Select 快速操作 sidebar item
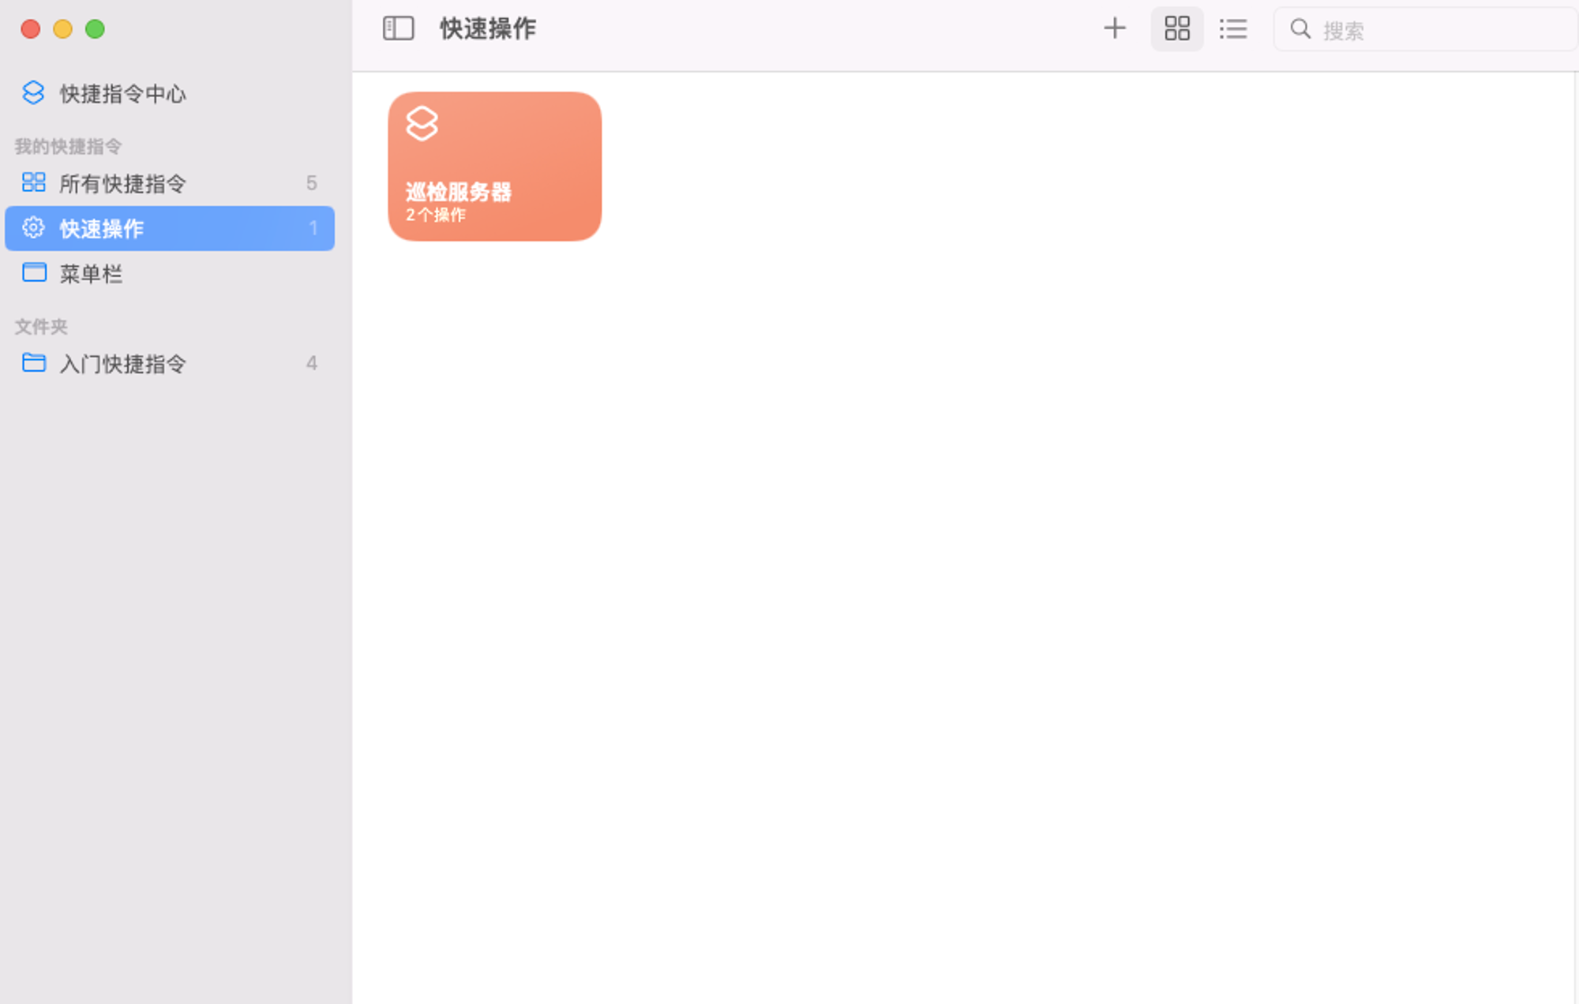The height and width of the screenshot is (1004, 1579). coord(170,228)
